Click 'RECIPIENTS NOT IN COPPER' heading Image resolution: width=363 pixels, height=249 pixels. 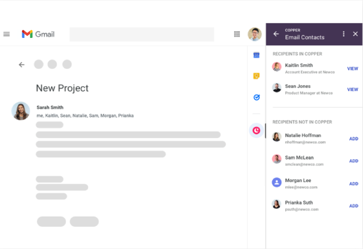302,122
